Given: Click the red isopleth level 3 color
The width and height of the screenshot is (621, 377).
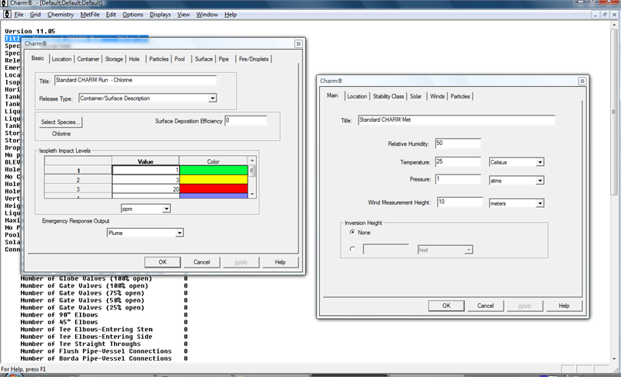Looking at the screenshot, I should 215,188.
